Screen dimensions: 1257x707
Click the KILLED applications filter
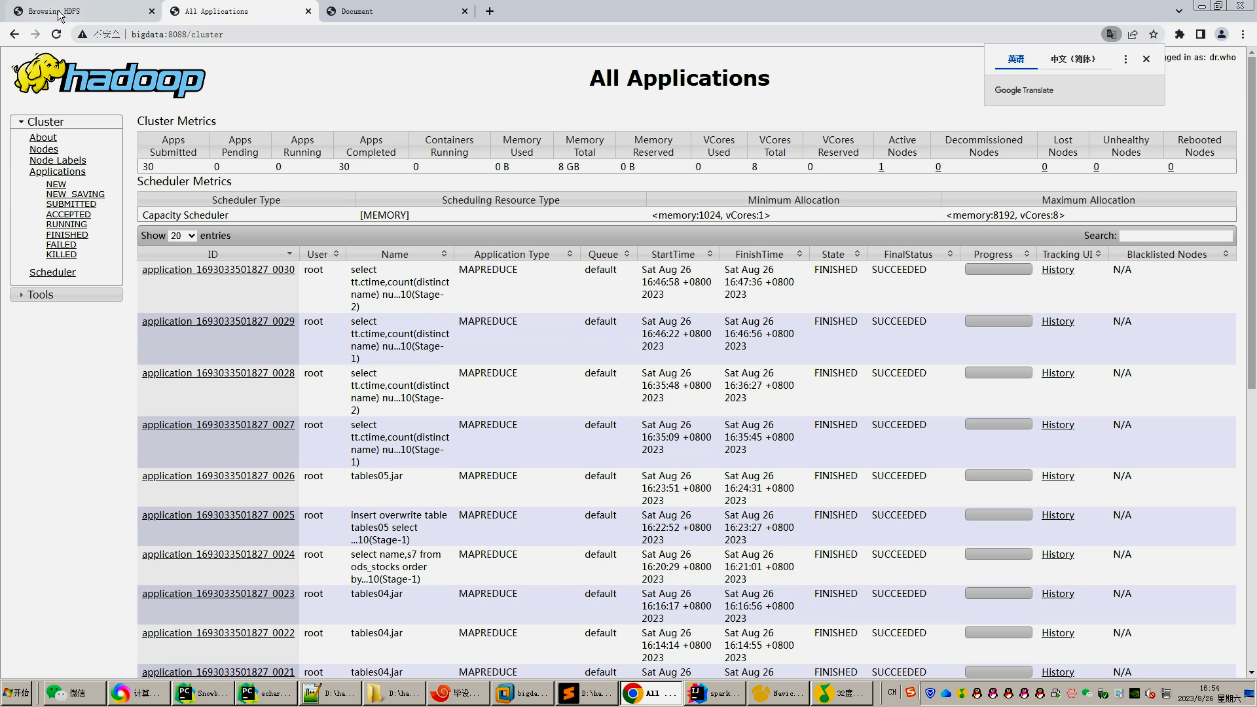click(x=62, y=254)
